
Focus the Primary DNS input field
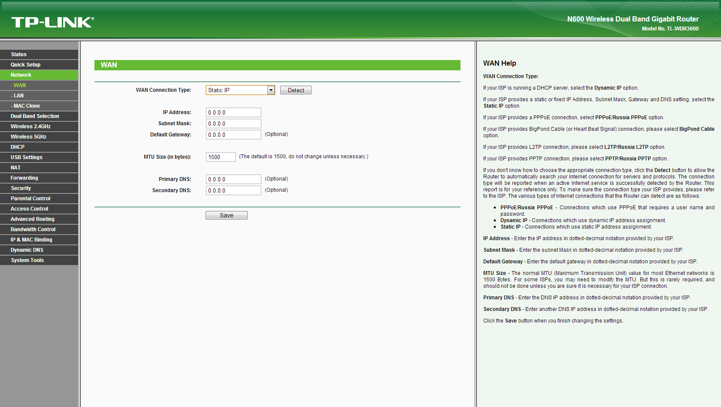(x=233, y=179)
